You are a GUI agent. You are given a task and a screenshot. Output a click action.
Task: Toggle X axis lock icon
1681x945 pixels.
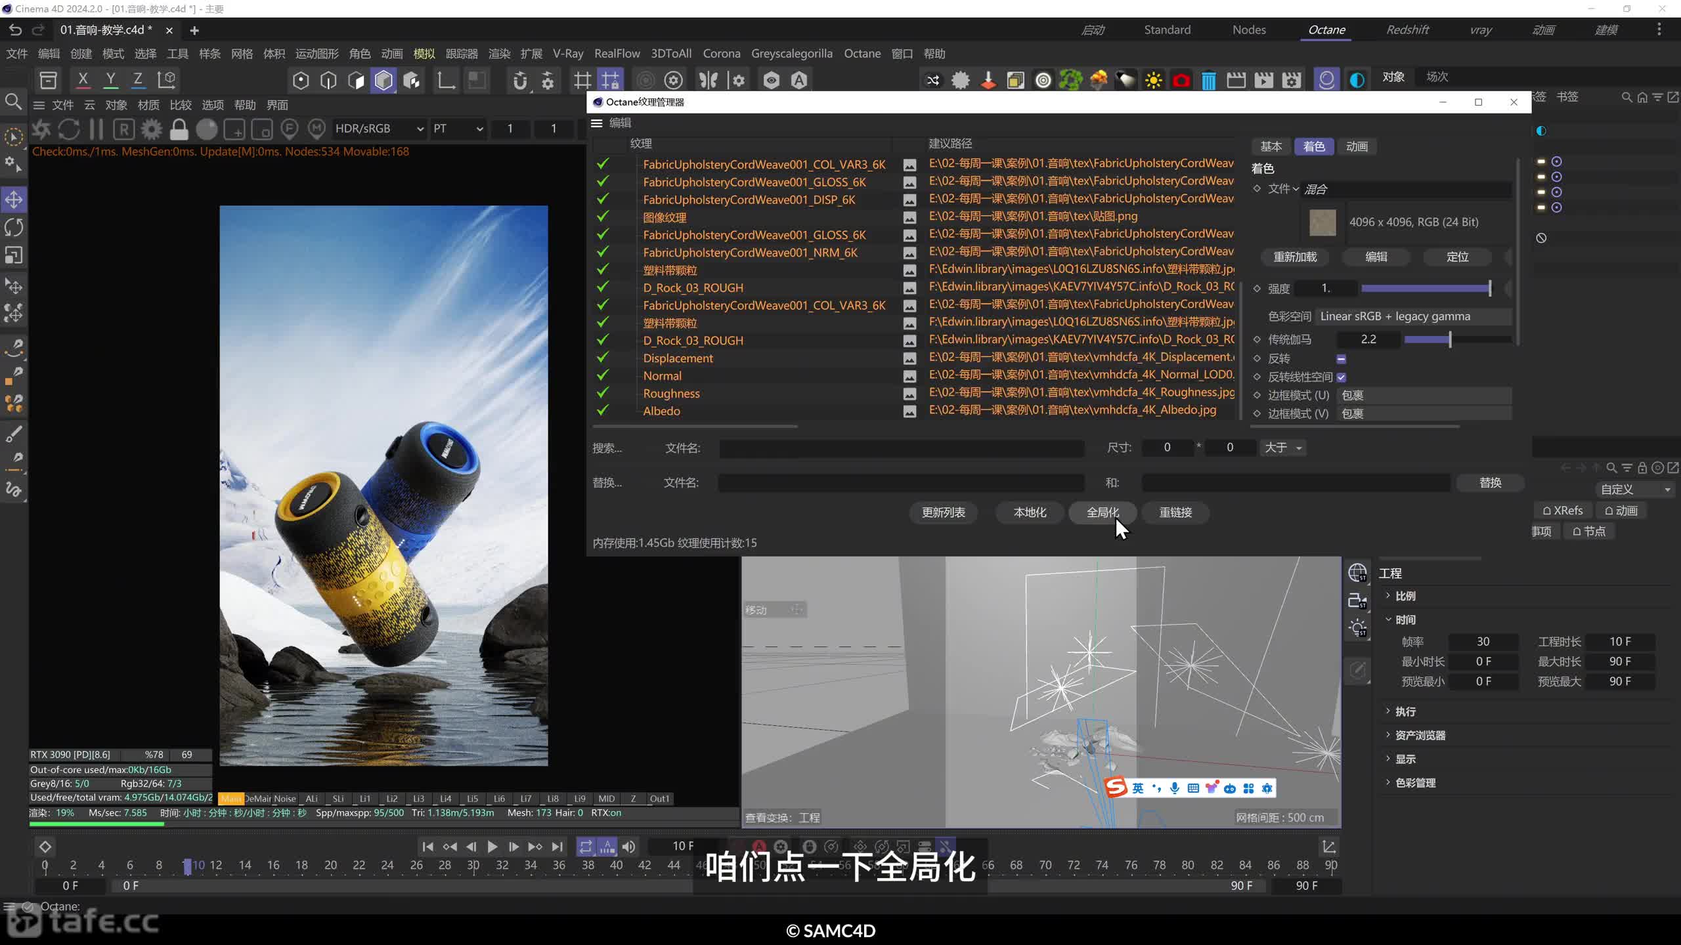(x=83, y=80)
